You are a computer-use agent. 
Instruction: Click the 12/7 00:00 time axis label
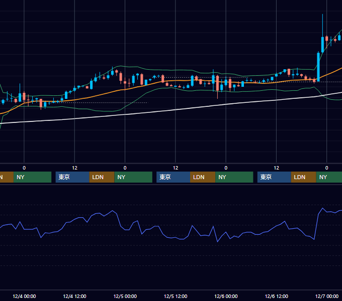pyautogui.click(x=327, y=296)
